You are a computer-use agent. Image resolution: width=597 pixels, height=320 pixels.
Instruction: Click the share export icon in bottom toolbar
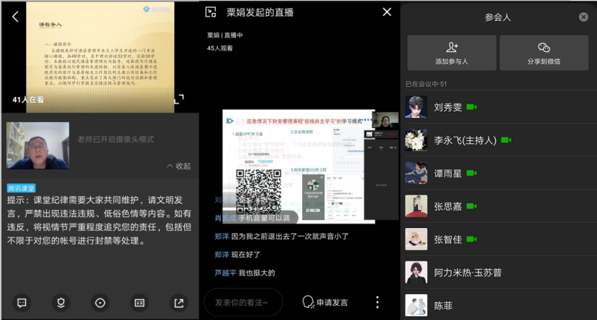point(178,303)
